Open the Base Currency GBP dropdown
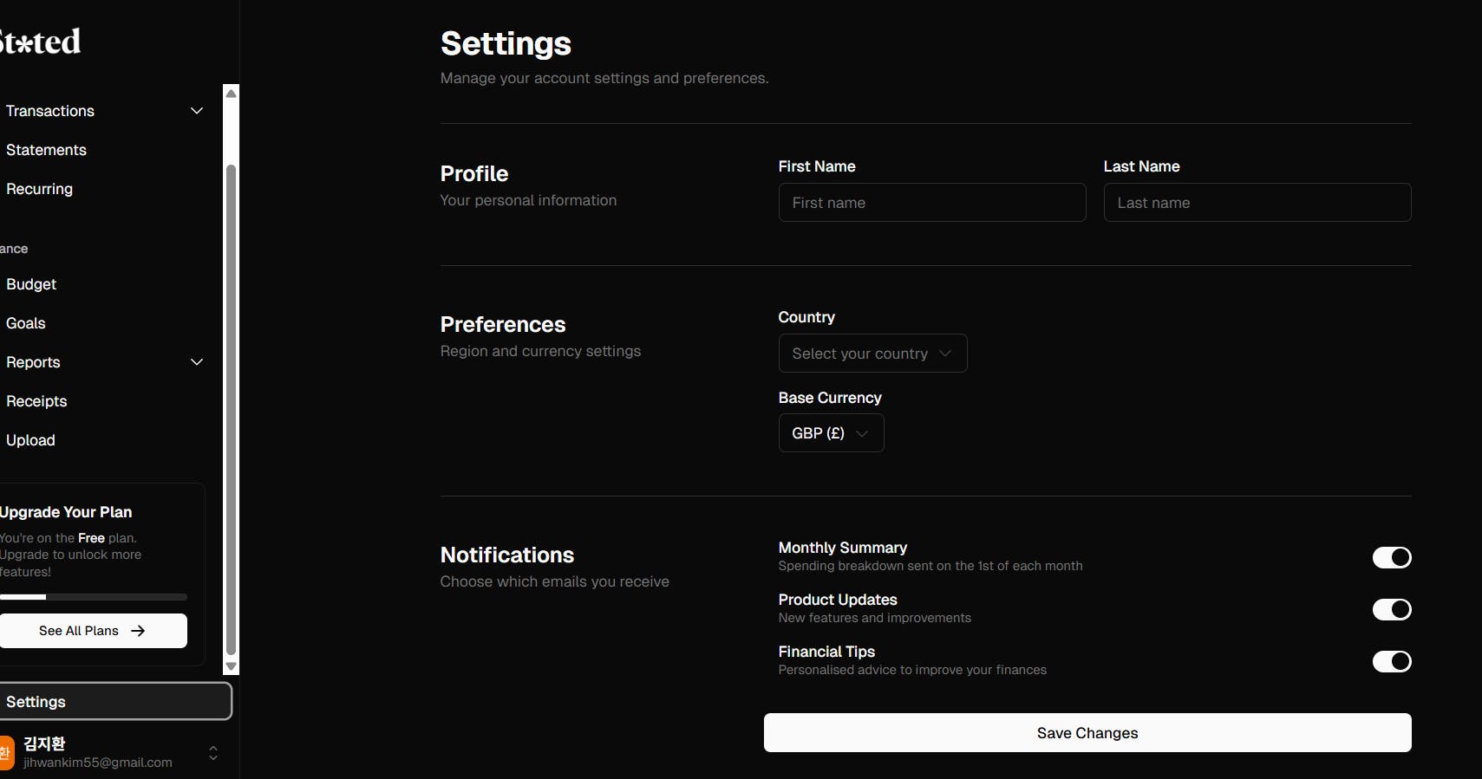The height and width of the screenshot is (779, 1482). [x=831, y=433]
